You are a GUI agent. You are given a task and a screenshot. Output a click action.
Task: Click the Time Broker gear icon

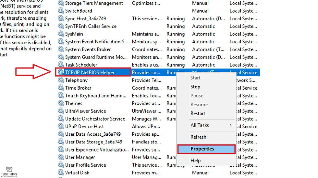(x=61, y=88)
